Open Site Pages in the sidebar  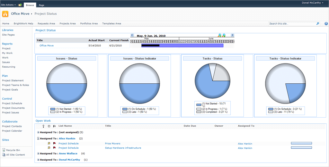point(8,35)
